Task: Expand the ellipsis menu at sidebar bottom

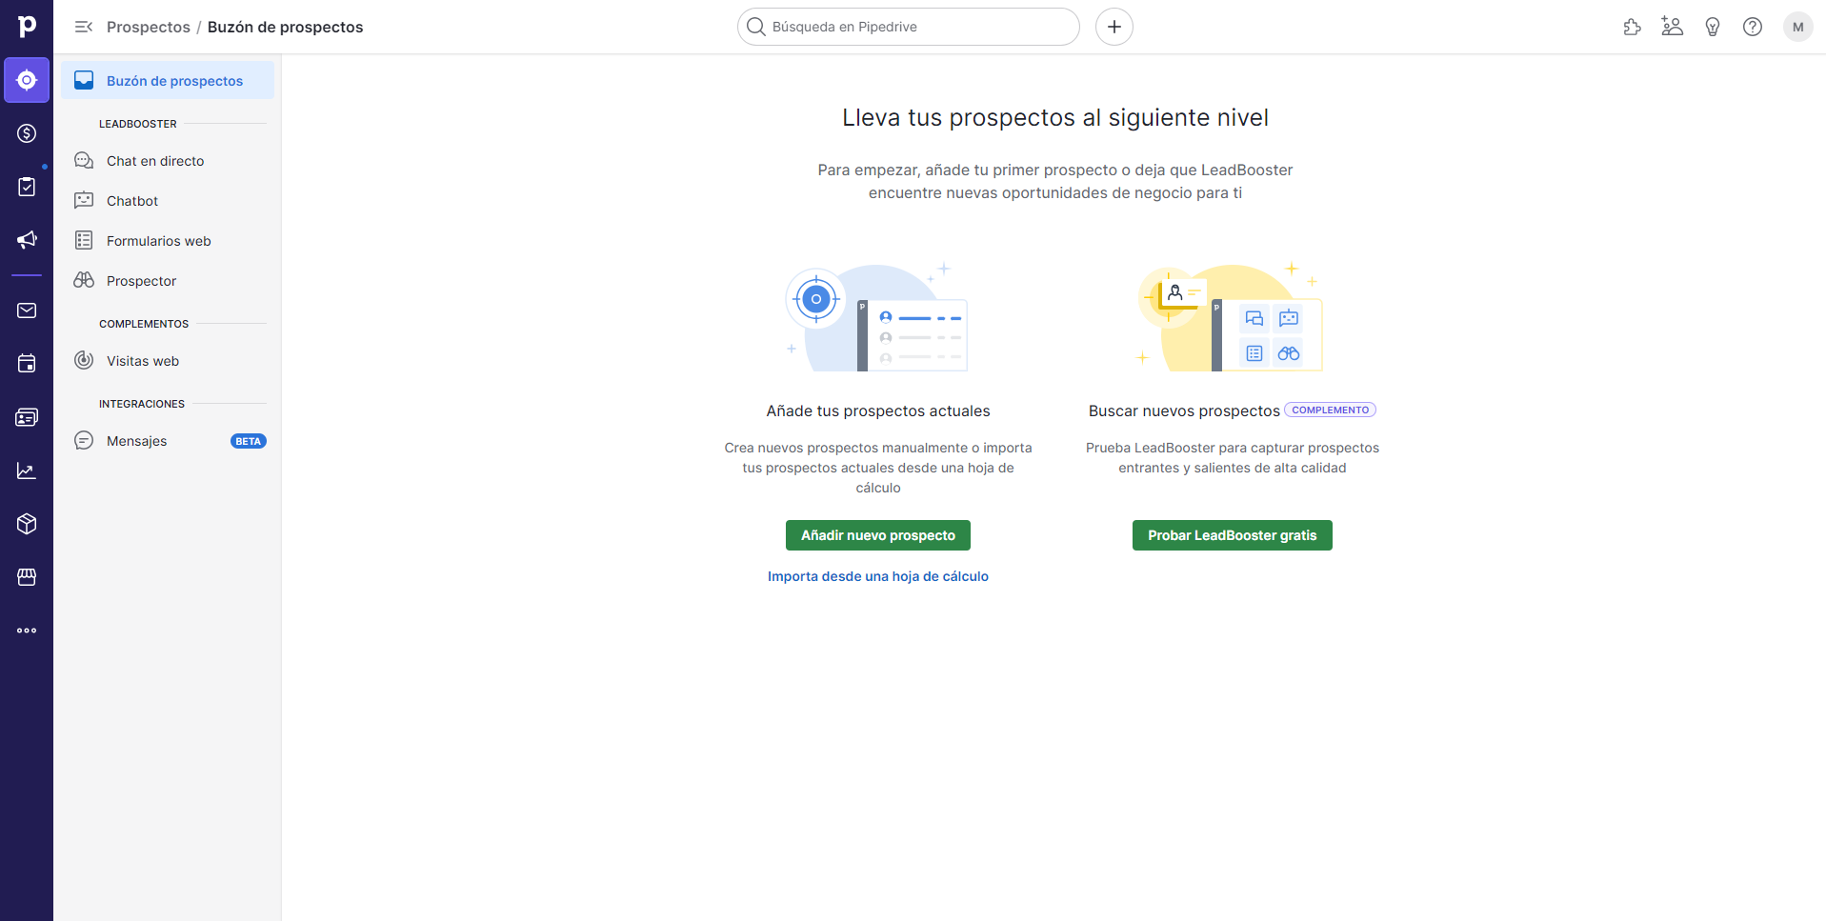Action: (26, 630)
